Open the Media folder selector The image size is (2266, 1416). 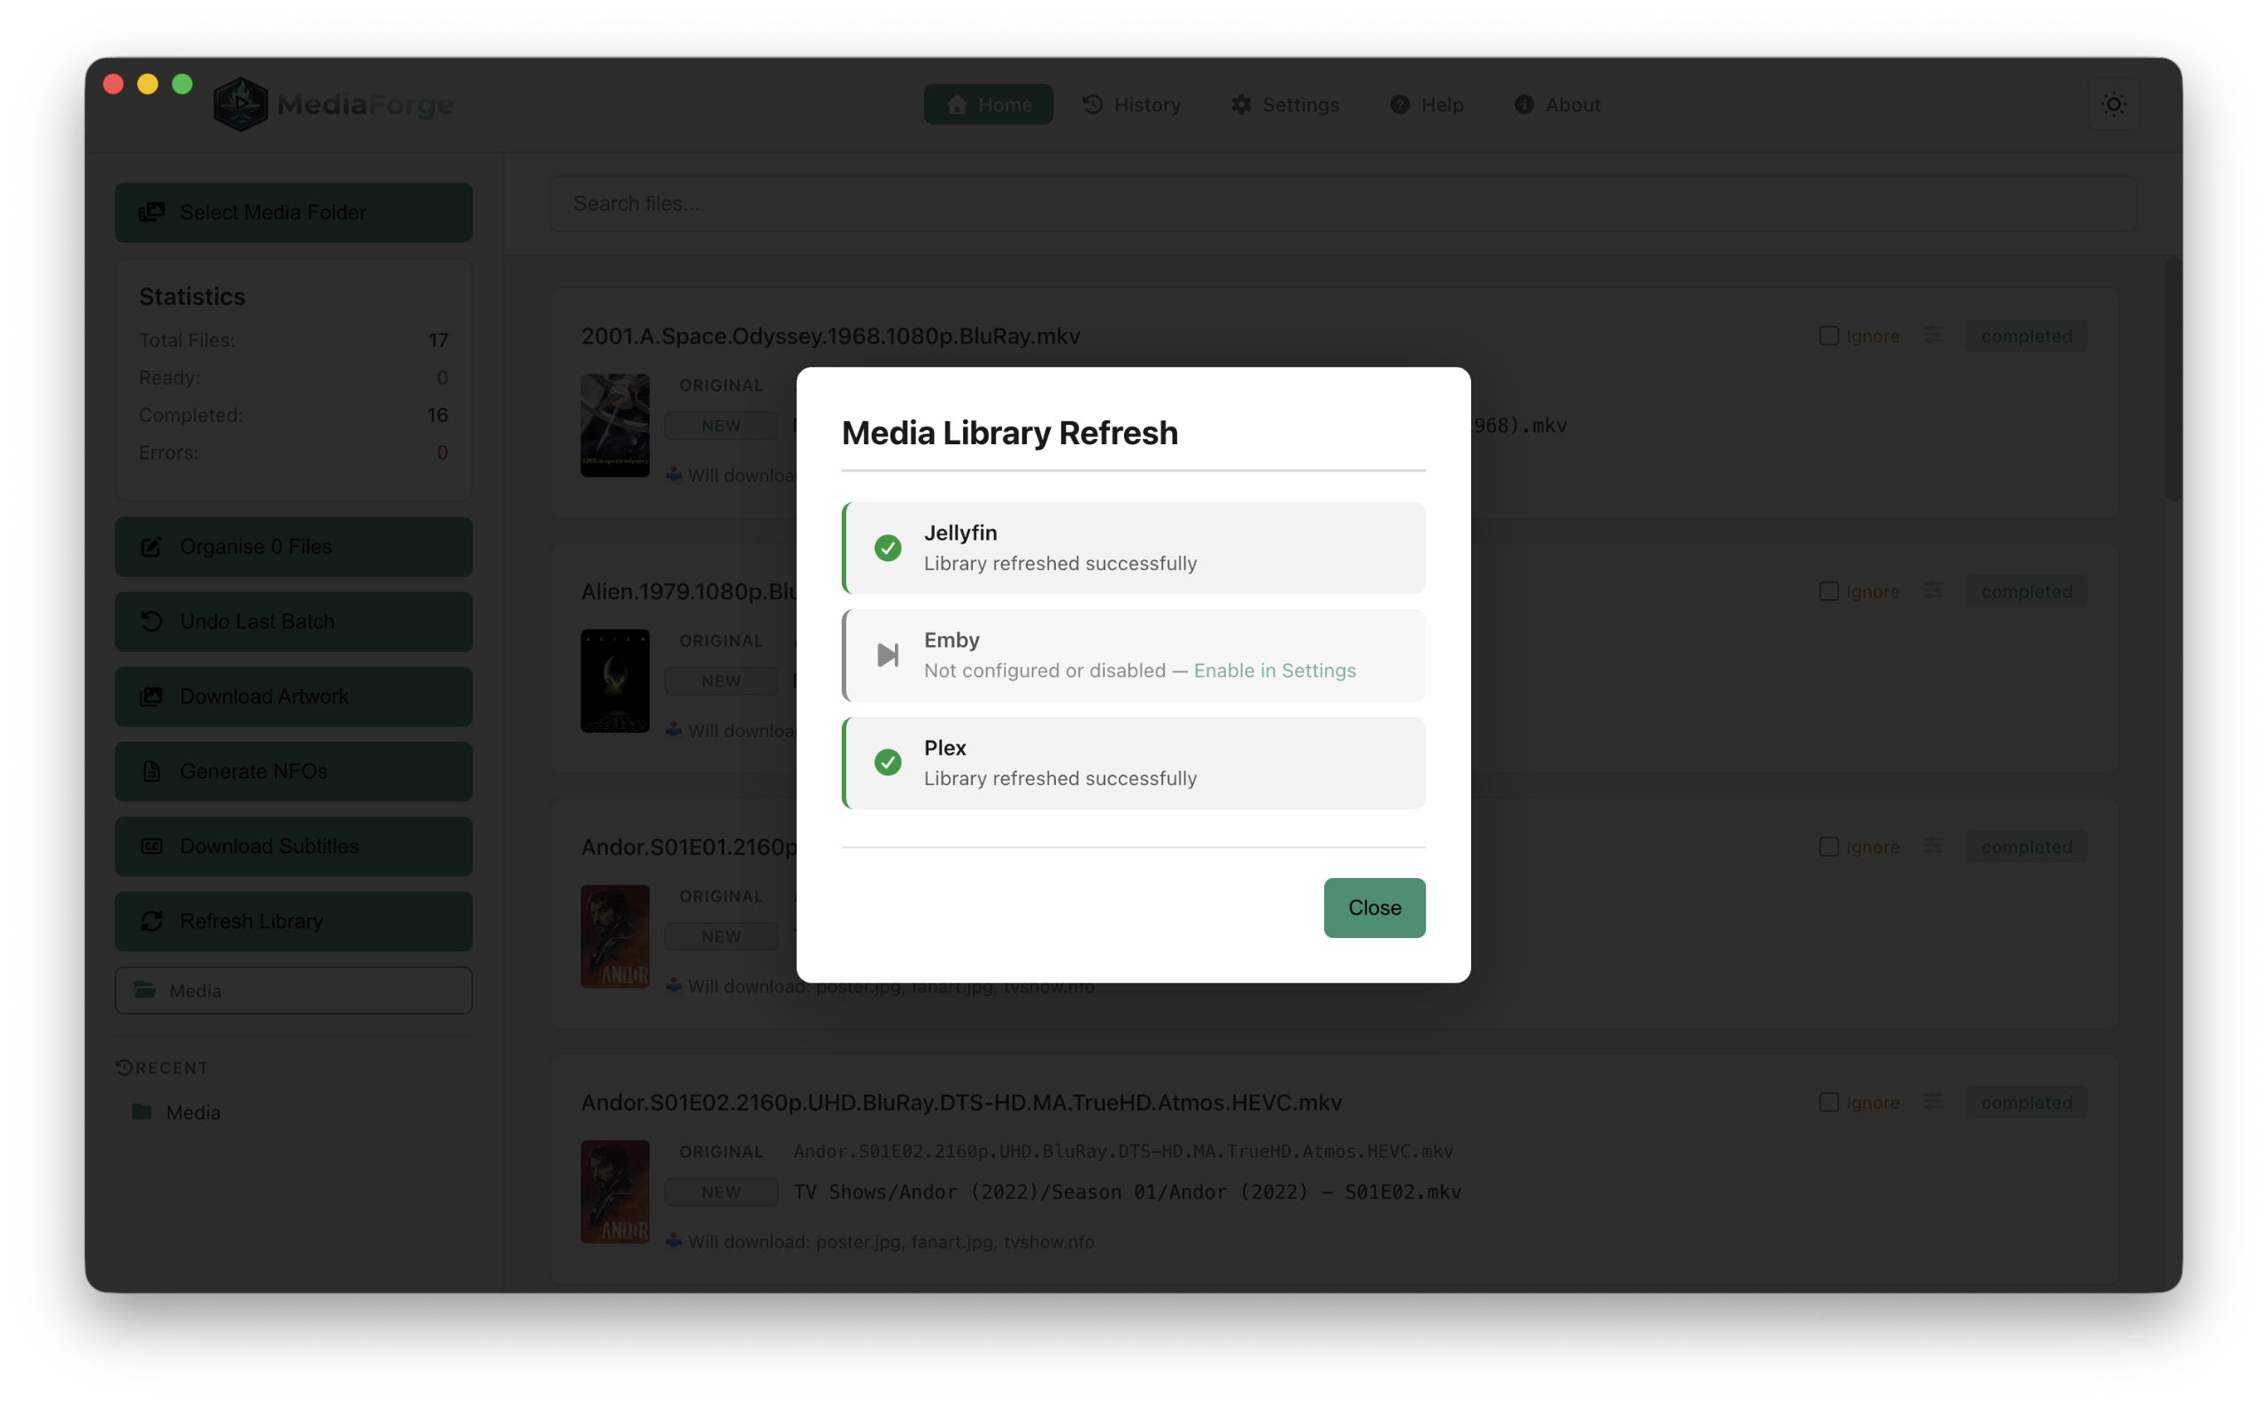(293, 990)
